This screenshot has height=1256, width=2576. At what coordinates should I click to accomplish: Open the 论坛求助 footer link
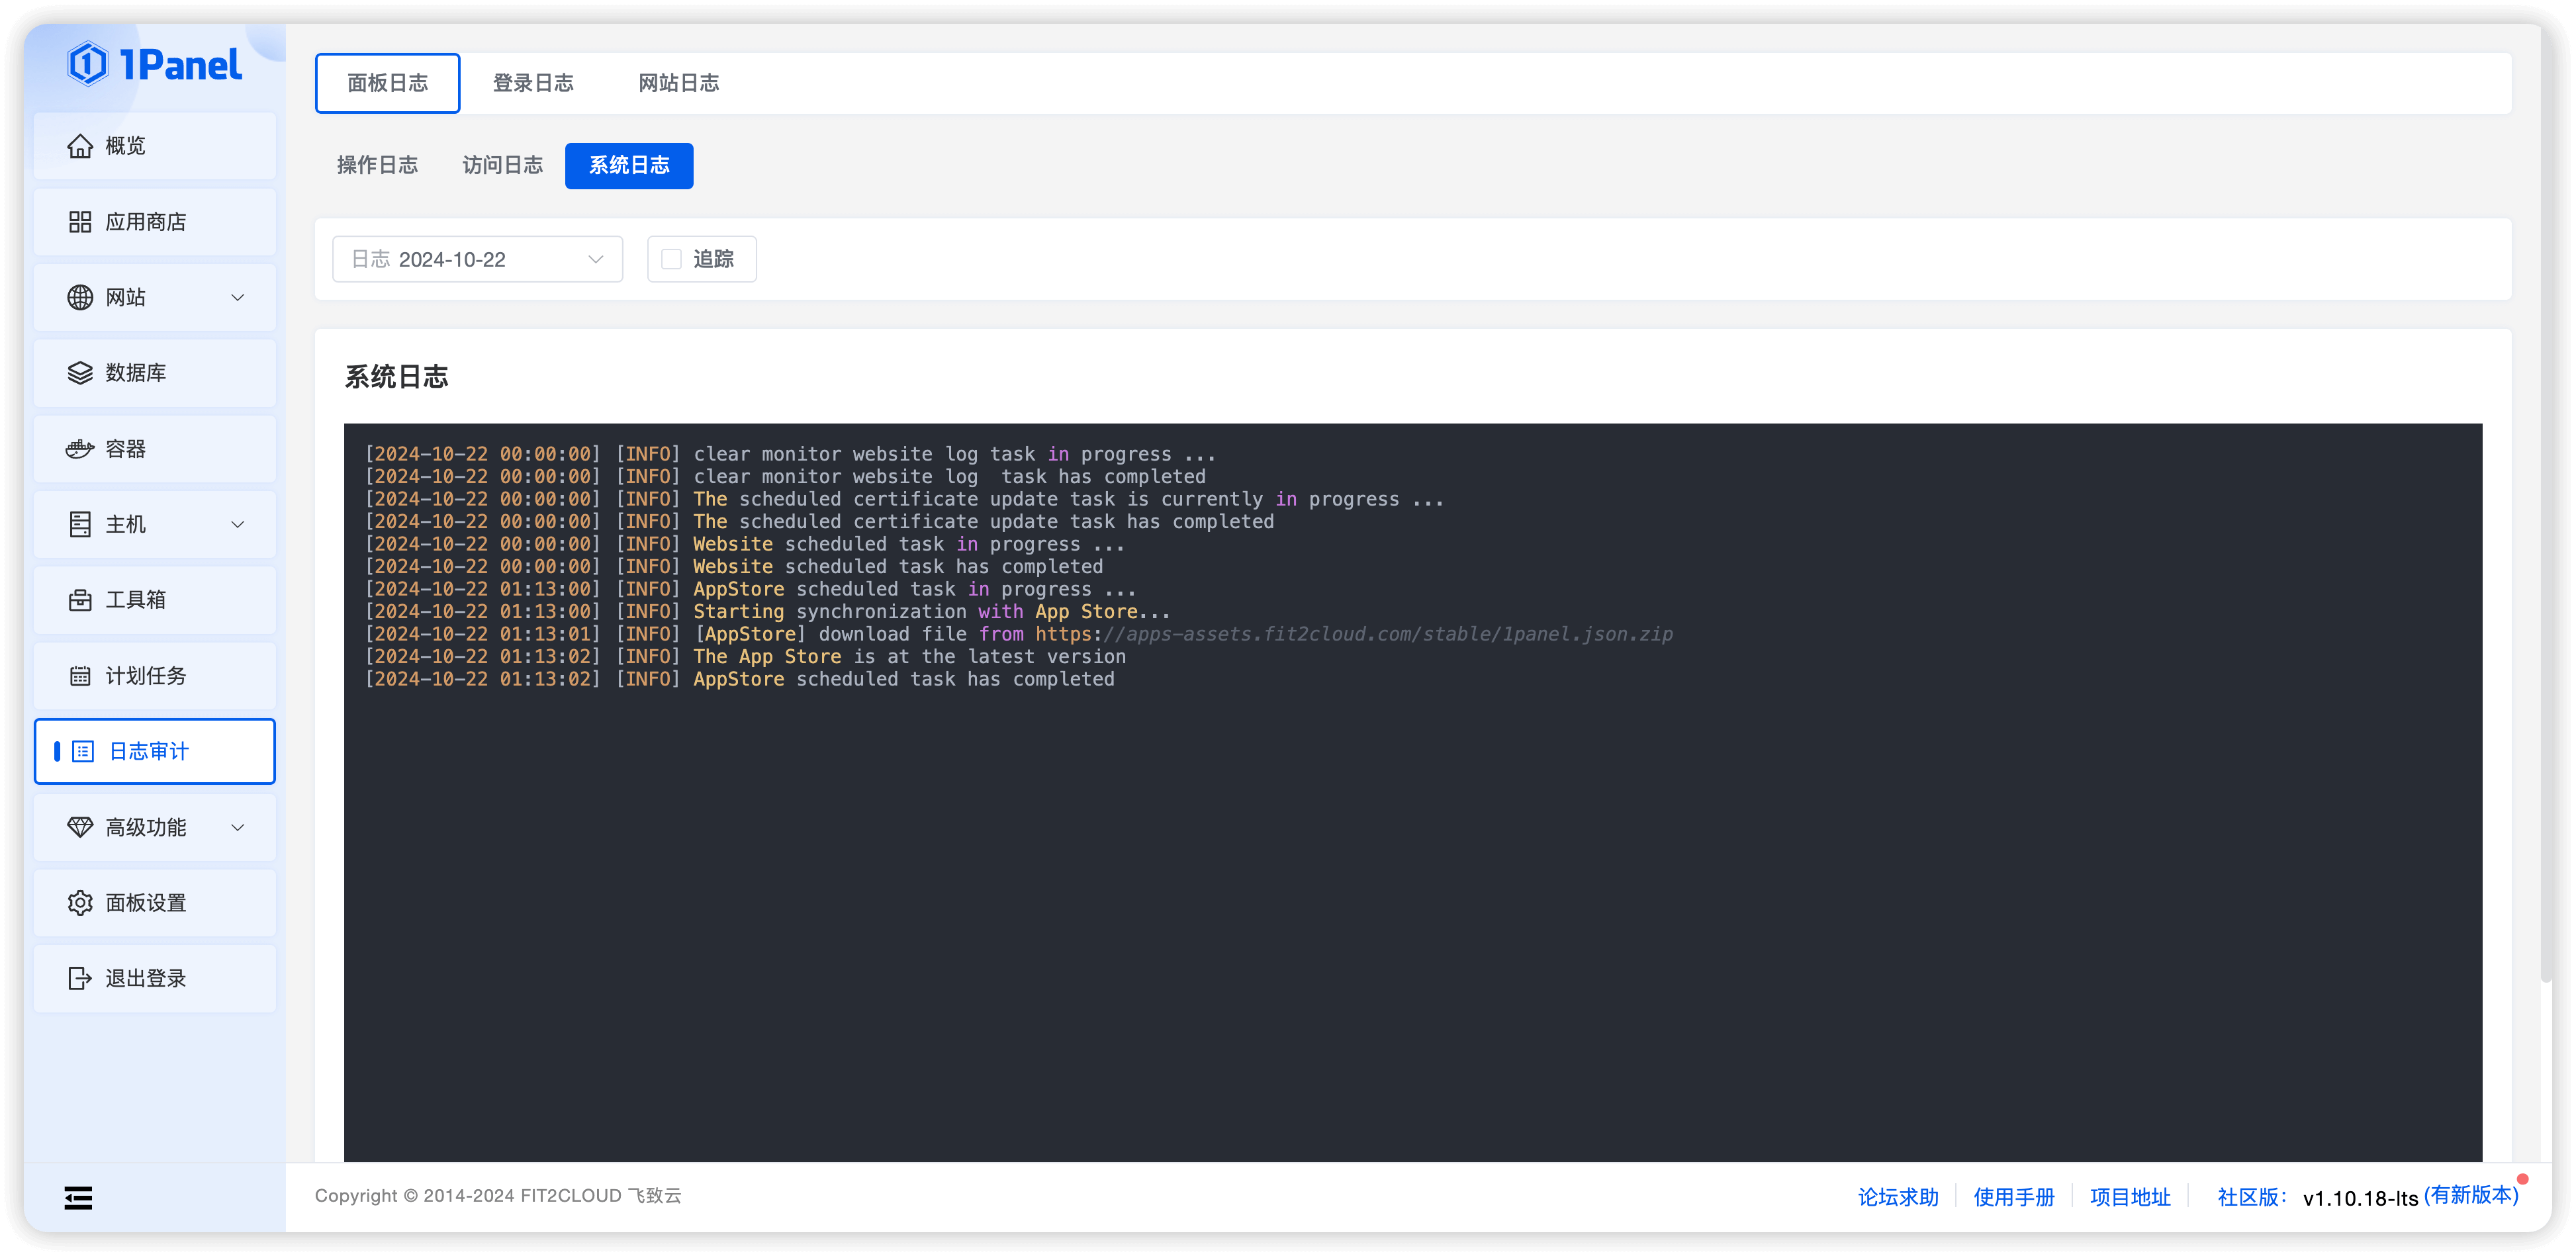pos(1897,1197)
